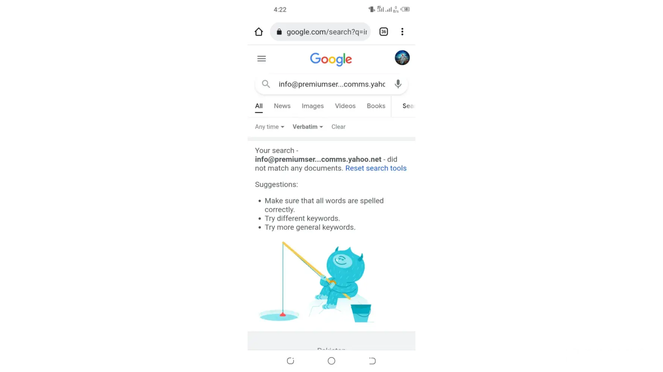Viewport: 663px width, 372px height.
Task: Switch to the Books results tab
Action: pyautogui.click(x=376, y=106)
